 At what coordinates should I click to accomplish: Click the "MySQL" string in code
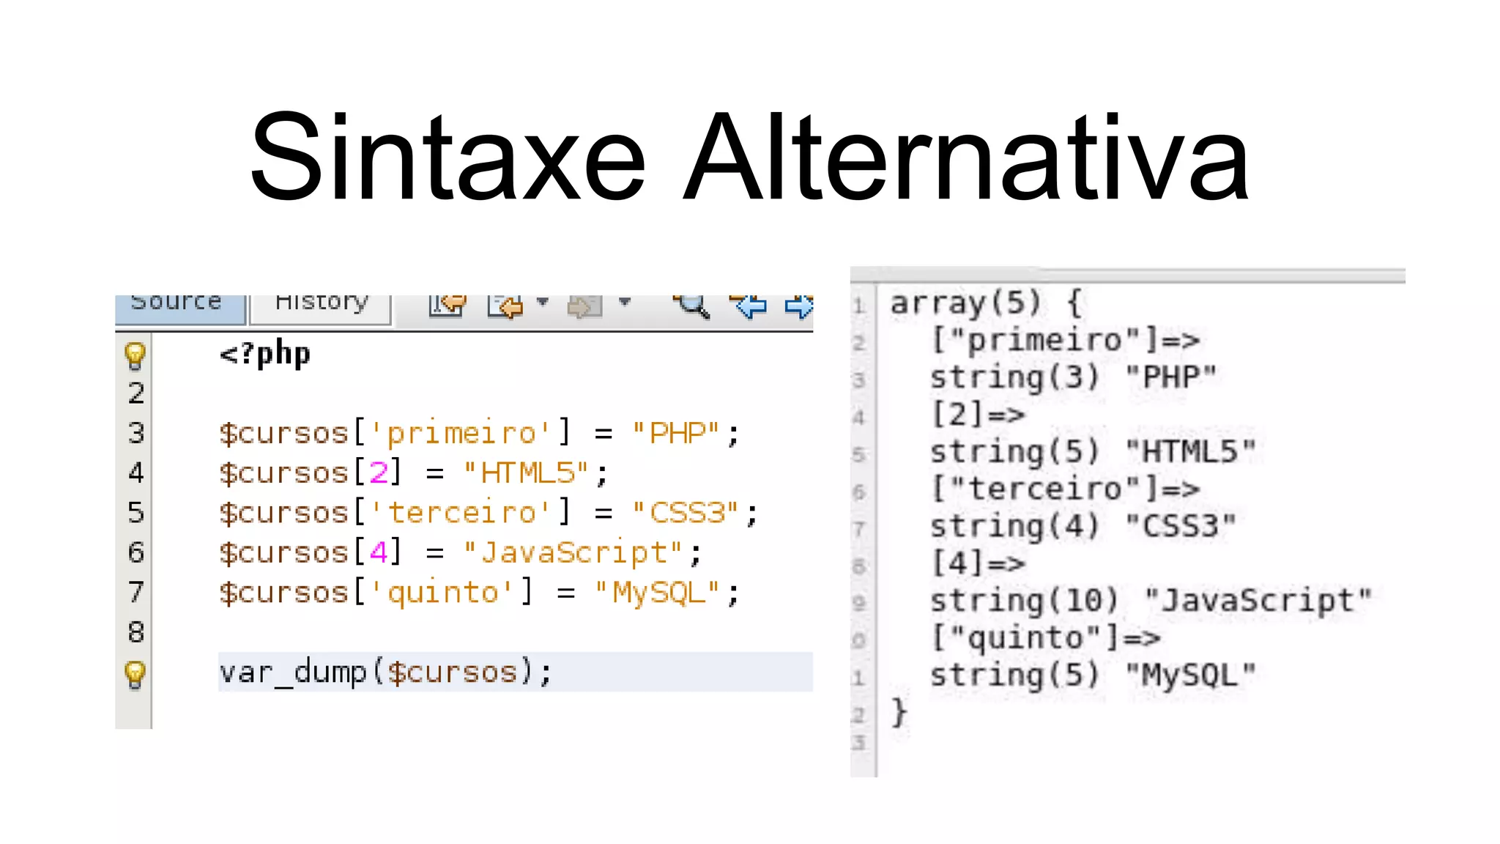point(657,593)
